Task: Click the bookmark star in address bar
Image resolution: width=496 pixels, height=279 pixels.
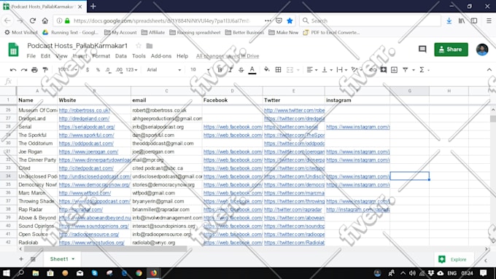Action: 290,21
